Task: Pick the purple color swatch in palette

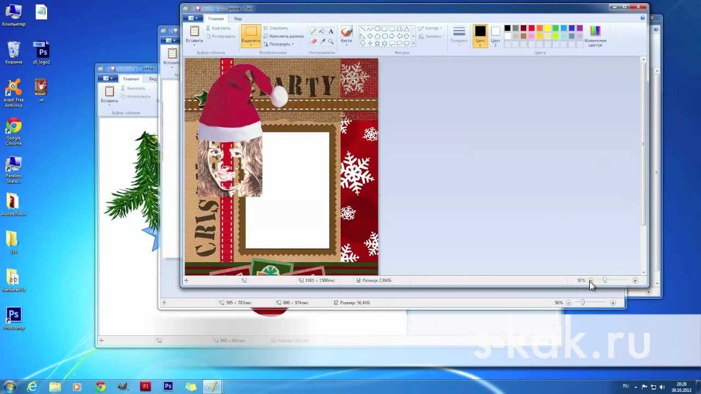Action: [x=579, y=28]
